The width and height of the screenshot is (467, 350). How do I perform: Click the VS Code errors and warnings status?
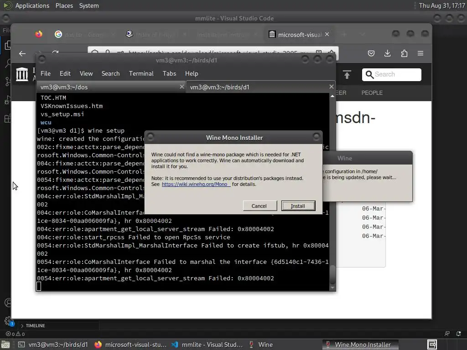[16, 334]
